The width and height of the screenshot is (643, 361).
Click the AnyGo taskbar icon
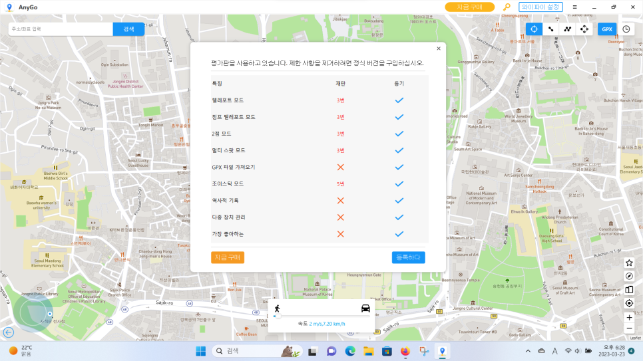pyautogui.click(x=442, y=351)
